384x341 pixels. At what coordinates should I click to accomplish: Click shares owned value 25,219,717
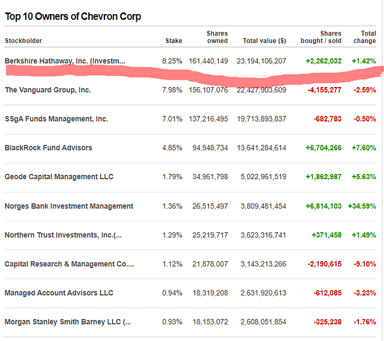click(210, 235)
